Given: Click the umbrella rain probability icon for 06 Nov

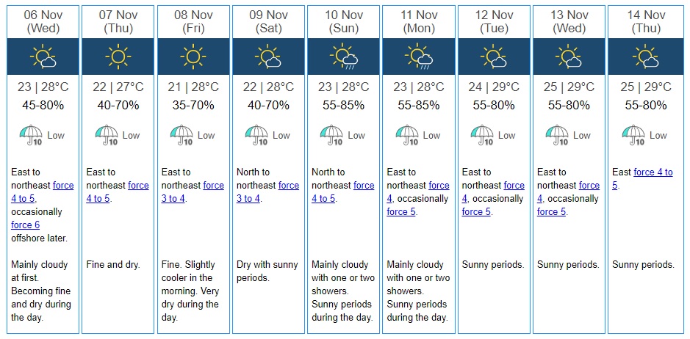Looking at the screenshot, I should (x=29, y=136).
